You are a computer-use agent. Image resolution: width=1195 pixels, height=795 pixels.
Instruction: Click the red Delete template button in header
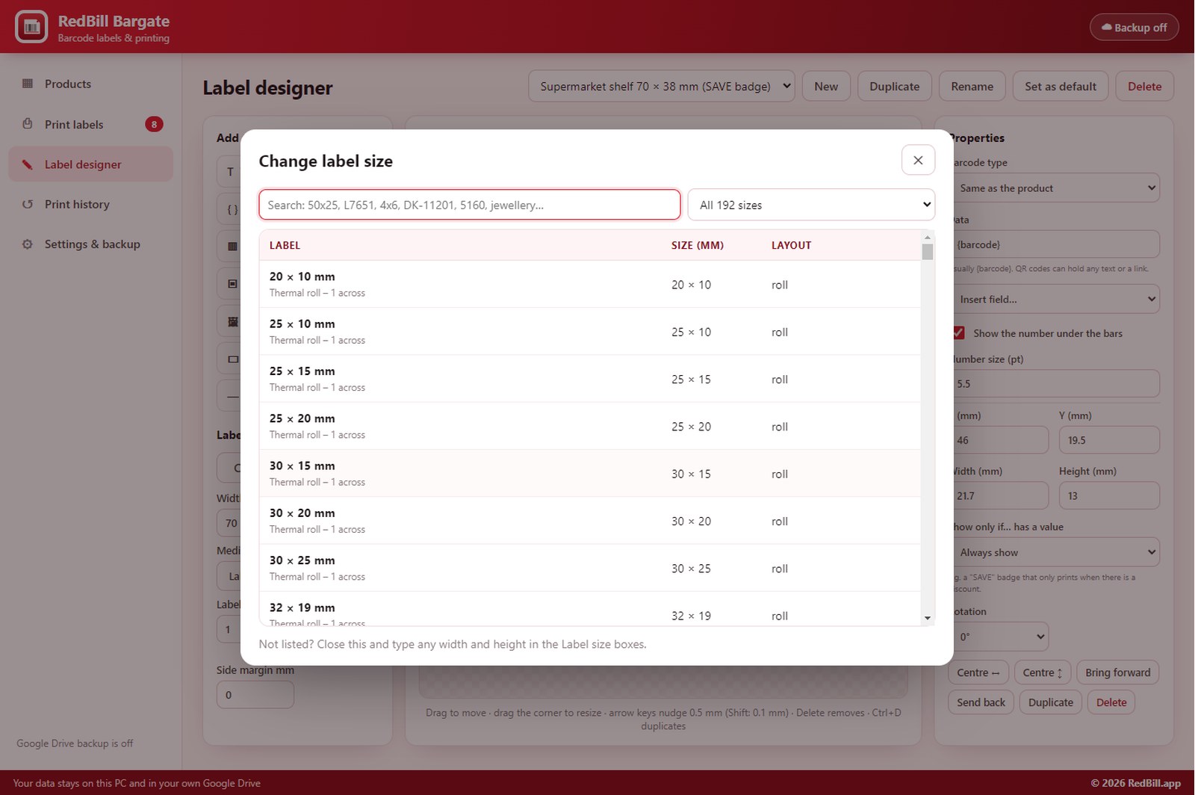[x=1144, y=86]
